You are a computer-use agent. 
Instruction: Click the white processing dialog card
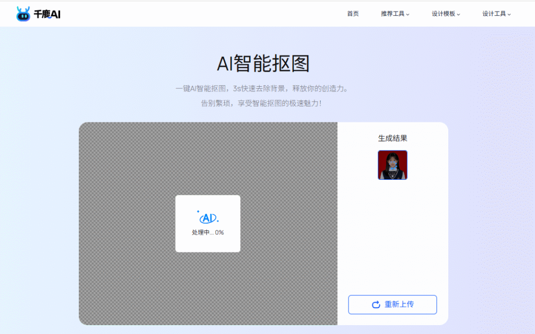tap(208, 224)
